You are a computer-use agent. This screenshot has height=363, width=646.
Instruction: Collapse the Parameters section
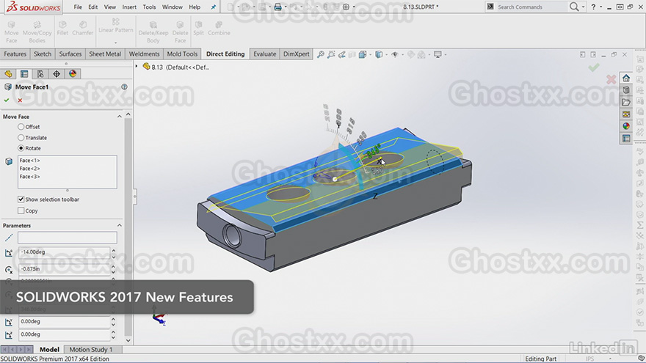point(120,226)
